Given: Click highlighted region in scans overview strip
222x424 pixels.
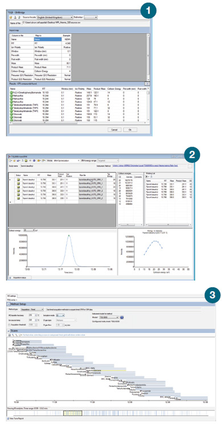Looking at the screenshot, I should click(x=72, y=413).
